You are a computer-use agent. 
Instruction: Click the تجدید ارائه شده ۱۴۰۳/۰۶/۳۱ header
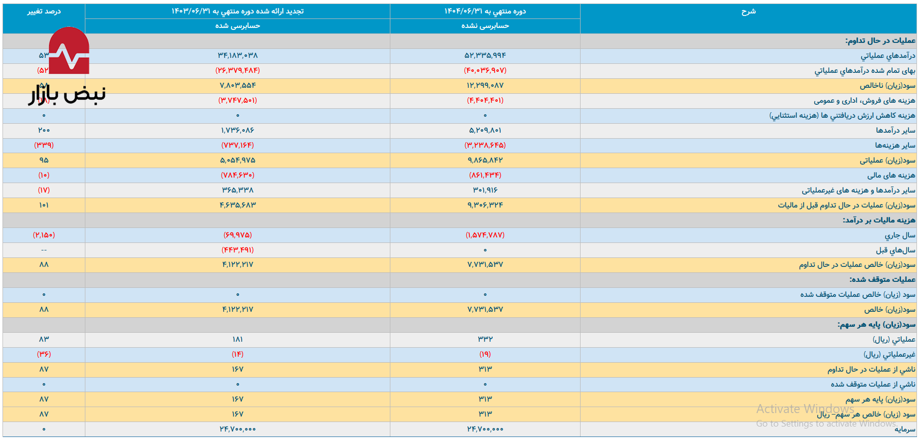click(x=238, y=11)
